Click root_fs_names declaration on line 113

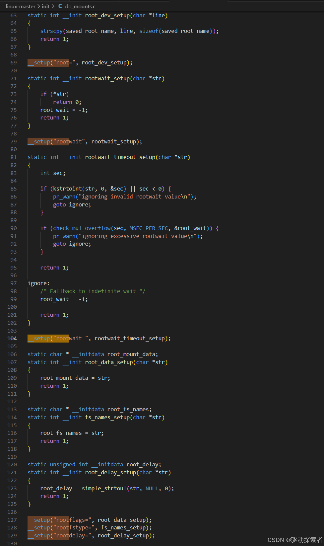pos(128,409)
